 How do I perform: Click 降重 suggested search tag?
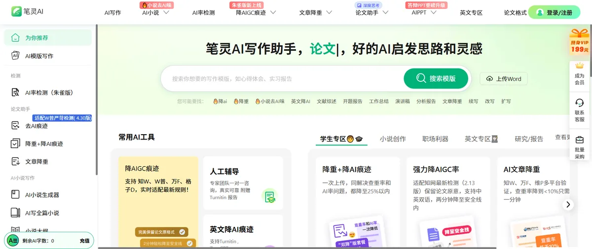coord(241,101)
